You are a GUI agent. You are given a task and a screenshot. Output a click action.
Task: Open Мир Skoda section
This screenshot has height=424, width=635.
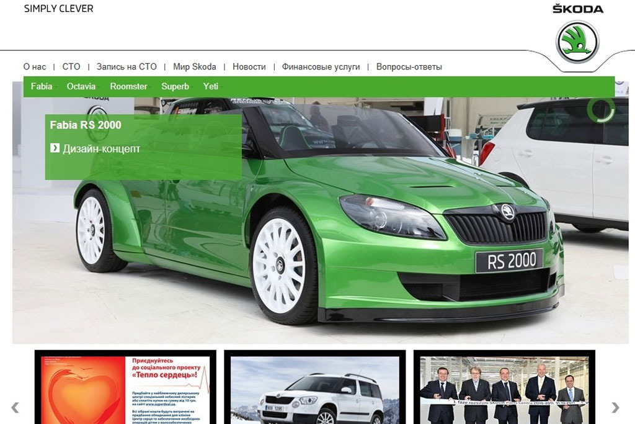(195, 66)
